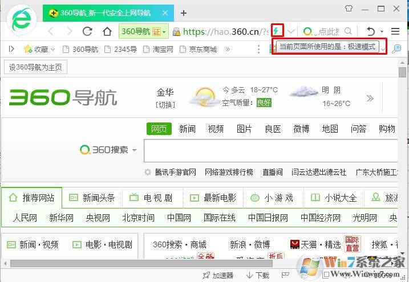Click the 360 browser logo
The height and width of the screenshot is (282, 409).
[22, 19]
